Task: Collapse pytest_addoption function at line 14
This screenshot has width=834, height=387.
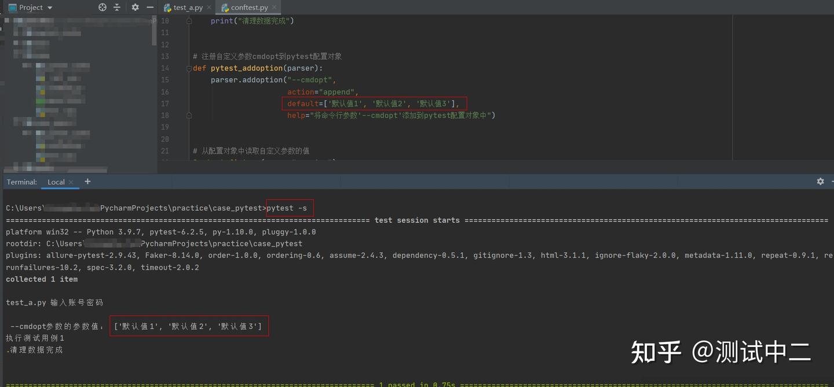Action: [189, 68]
